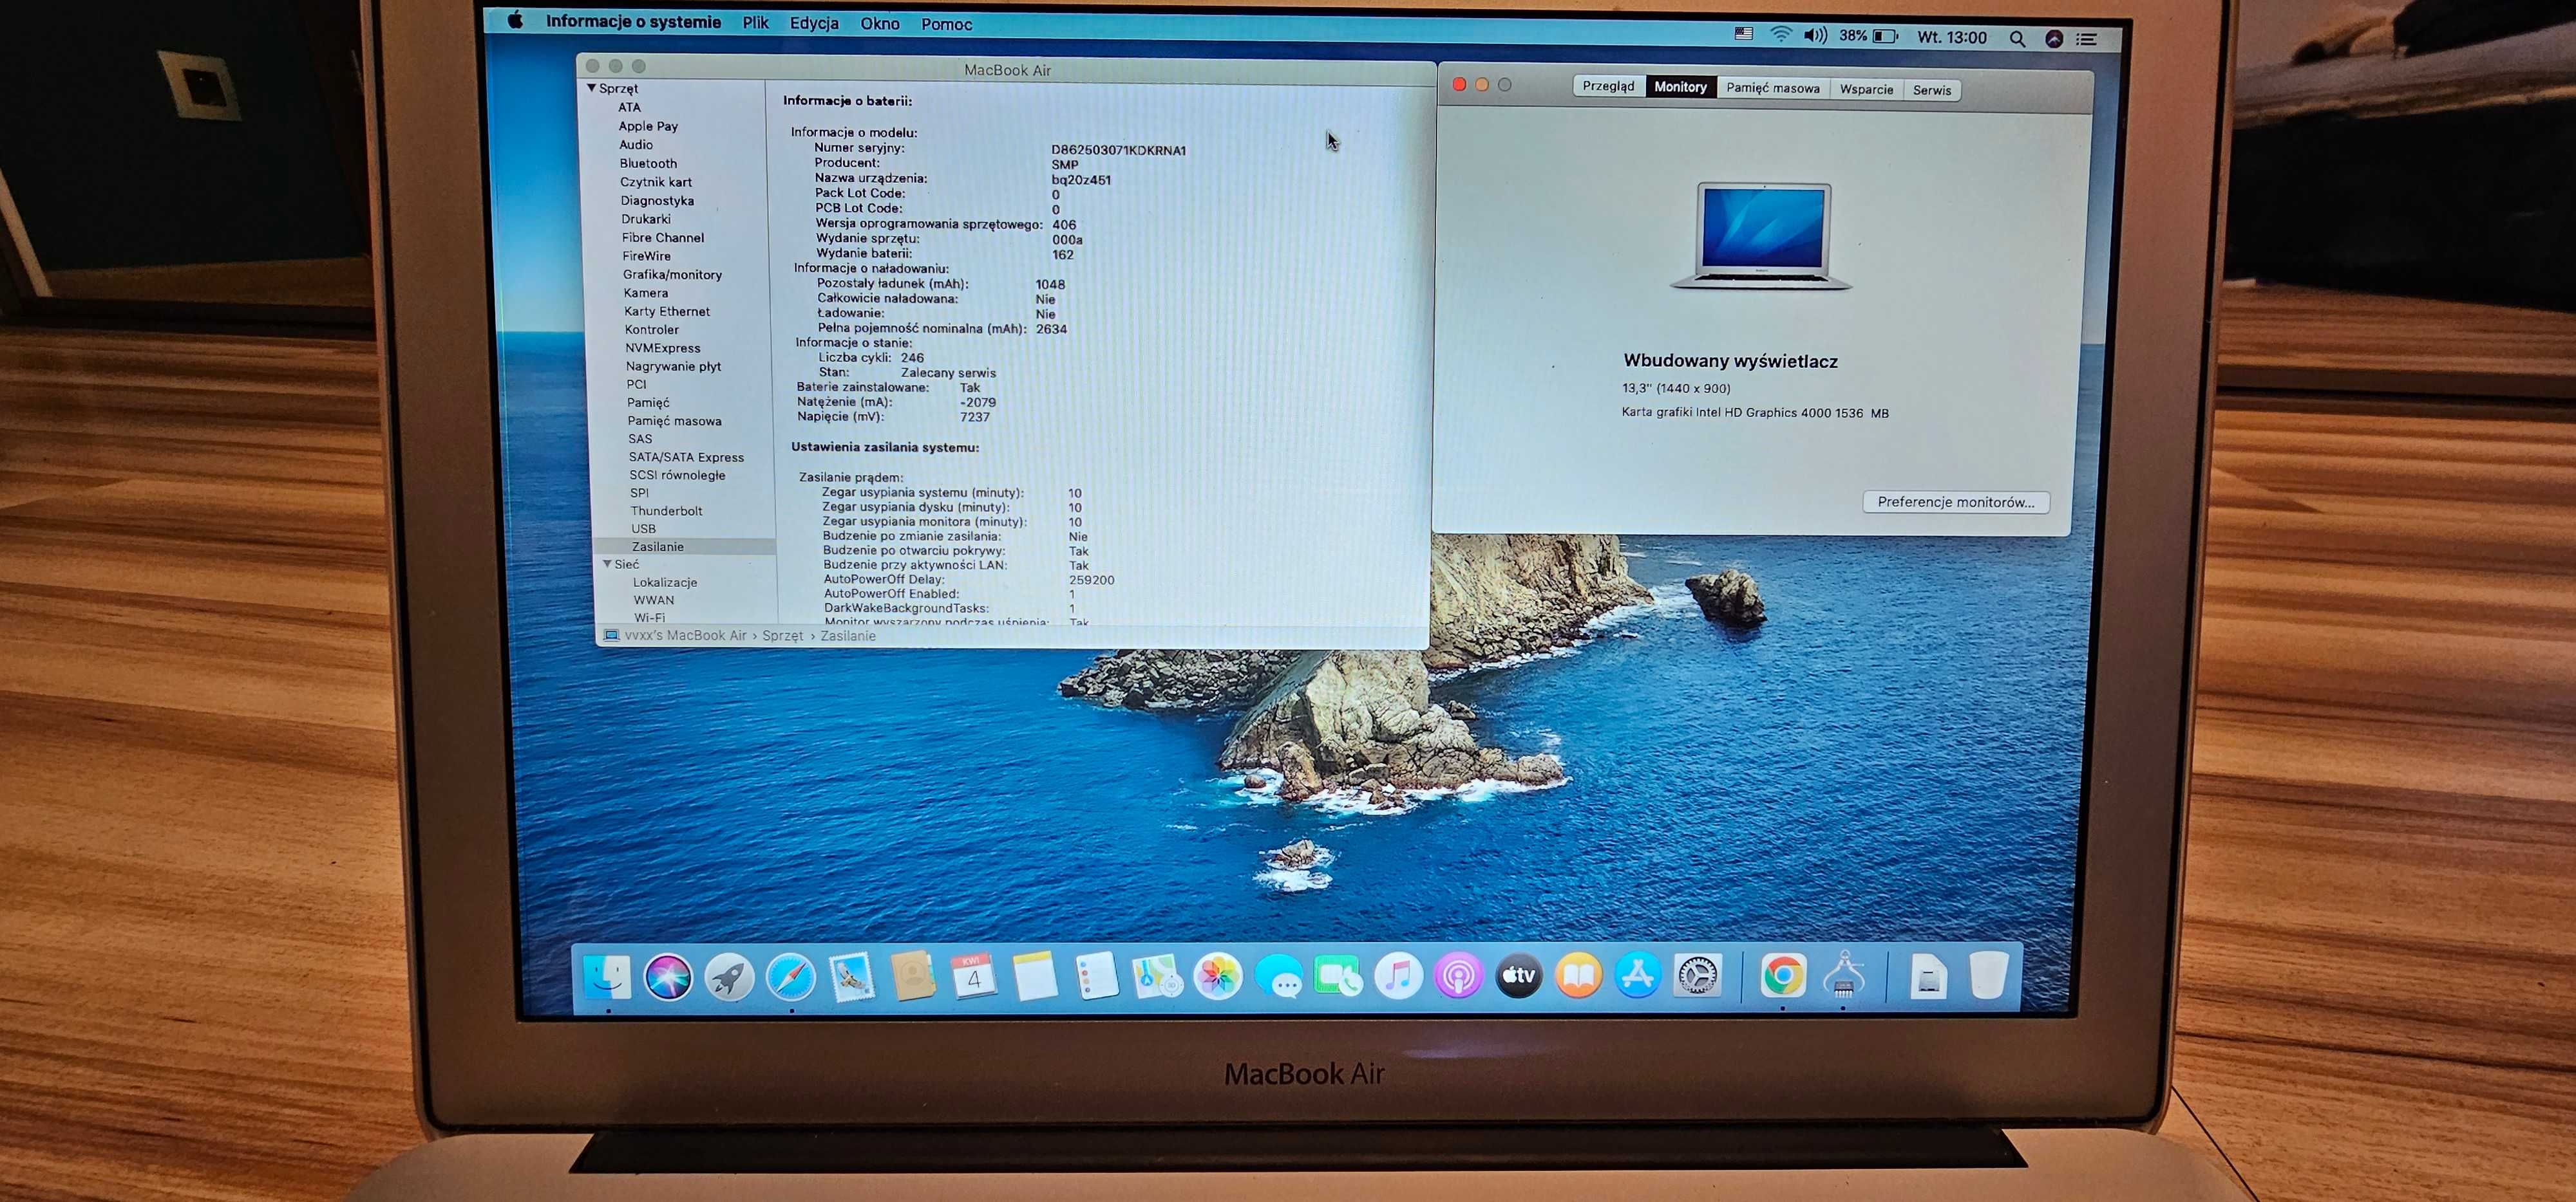
Task: Click Sprzęt in the bottom path bar
Action: pos(782,636)
